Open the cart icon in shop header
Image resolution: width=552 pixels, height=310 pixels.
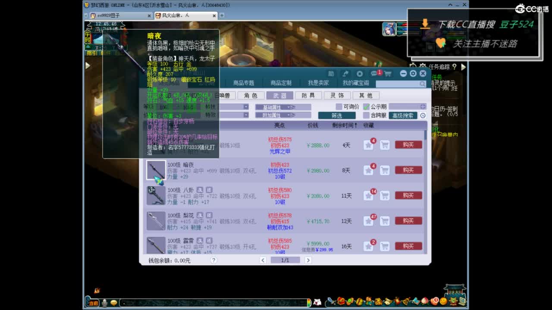(x=388, y=74)
